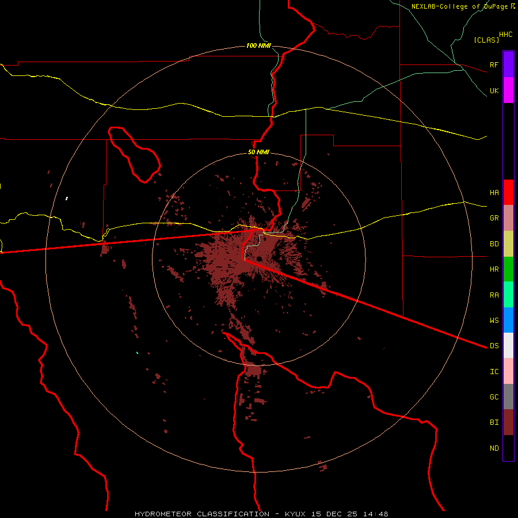Click the HHC product code label
The image size is (518, 518).
pos(505,35)
